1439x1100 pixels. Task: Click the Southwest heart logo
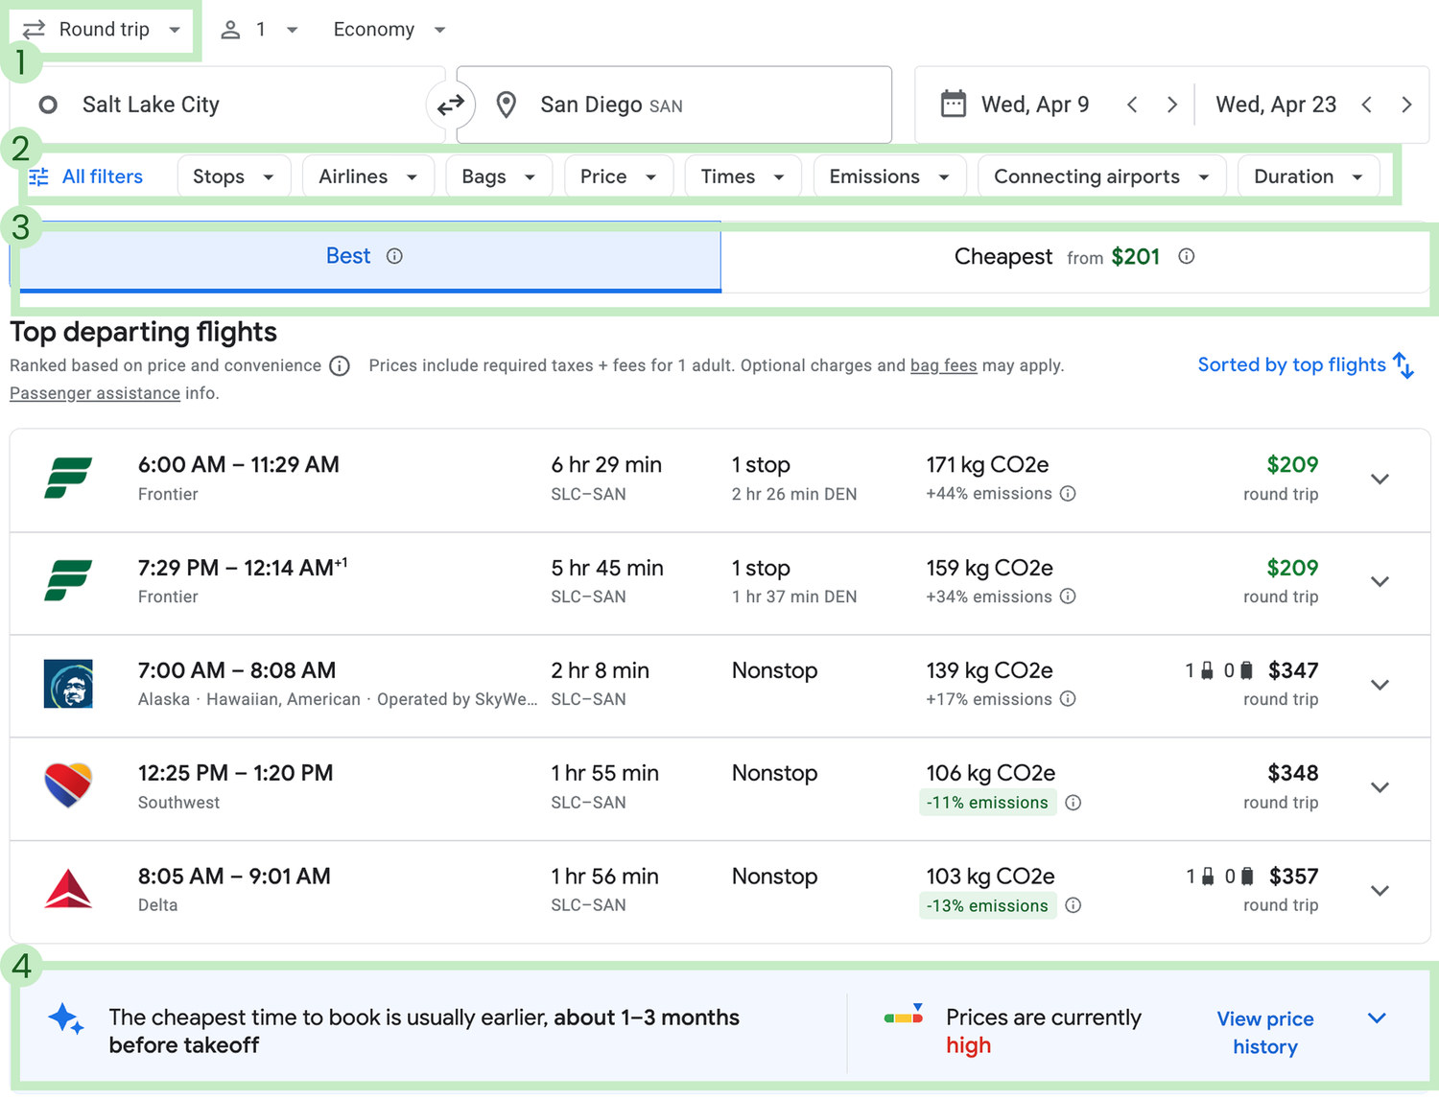point(68,785)
